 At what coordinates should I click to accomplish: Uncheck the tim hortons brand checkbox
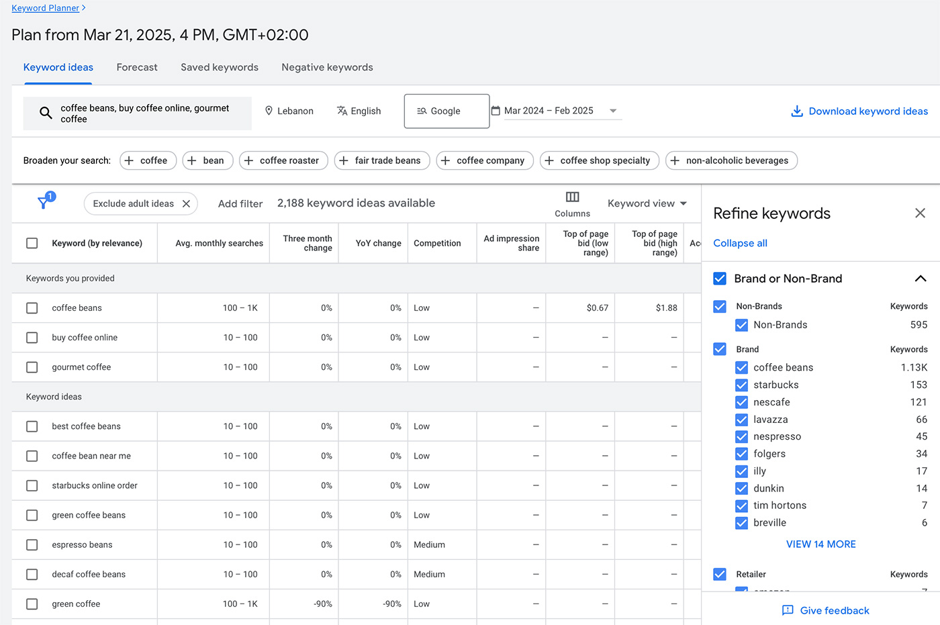[x=741, y=506]
